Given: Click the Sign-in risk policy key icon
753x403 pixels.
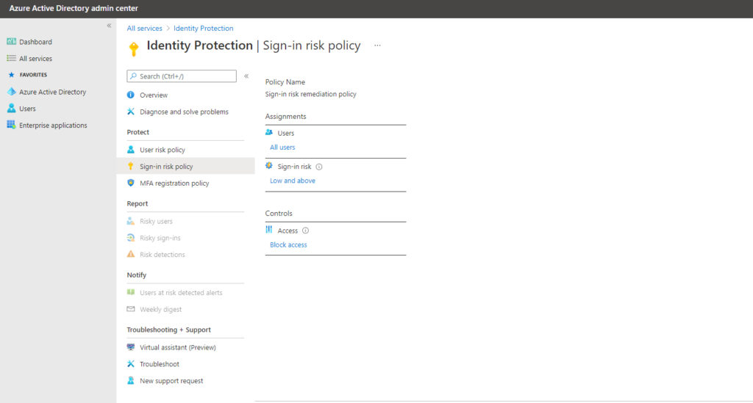Looking at the screenshot, I should (131, 167).
